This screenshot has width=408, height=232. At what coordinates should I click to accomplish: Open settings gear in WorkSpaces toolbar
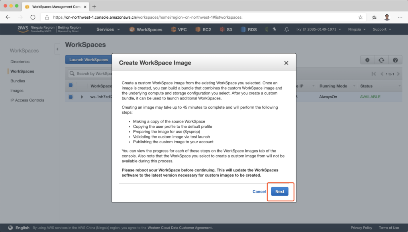point(367,60)
